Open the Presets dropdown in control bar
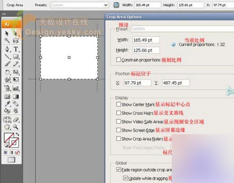 point(80,5)
